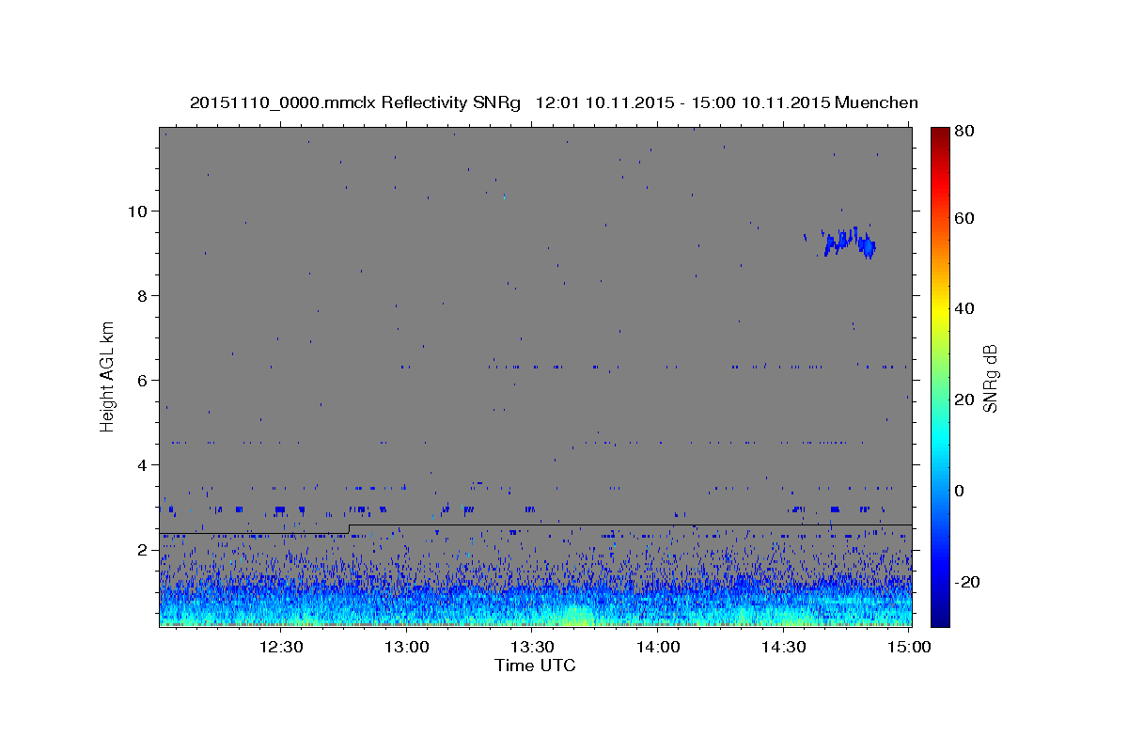The image size is (1128, 752).
Task: Click the dark blue bottom of the colorbar
Action: pyautogui.click(x=940, y=616)
